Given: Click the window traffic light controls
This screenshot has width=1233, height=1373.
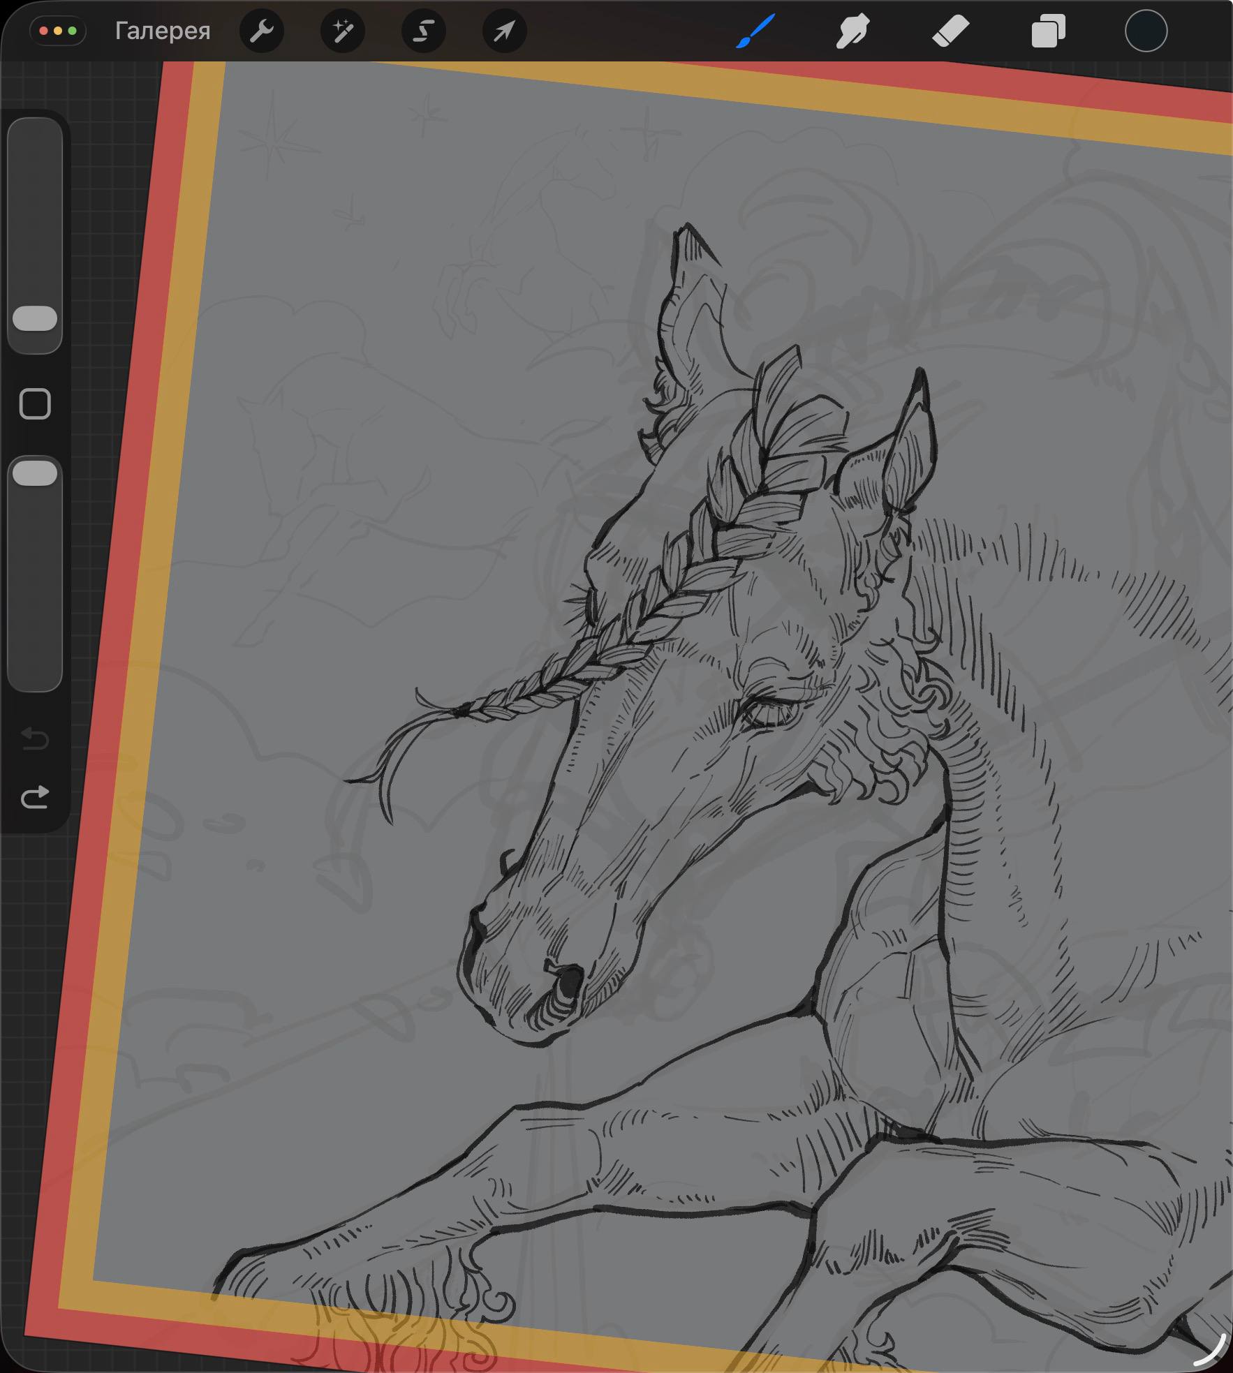Looking at the screenshot, I should point(59,31).
